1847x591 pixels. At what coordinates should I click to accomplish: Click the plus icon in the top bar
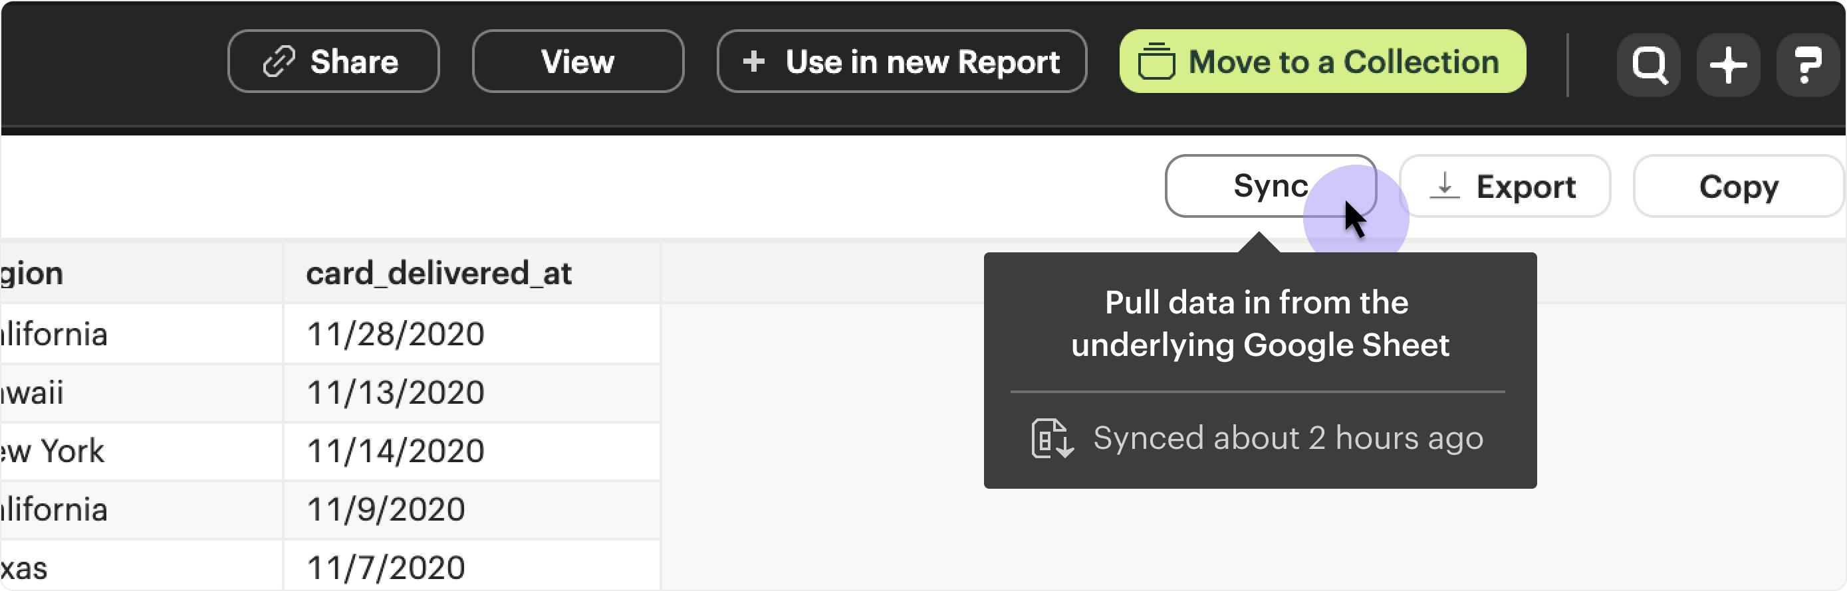pos(1728,64)
